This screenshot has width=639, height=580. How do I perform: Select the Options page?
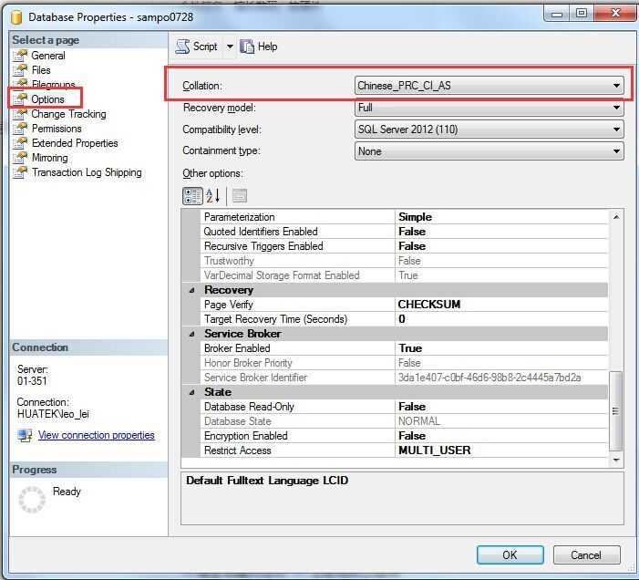[47, 99]
